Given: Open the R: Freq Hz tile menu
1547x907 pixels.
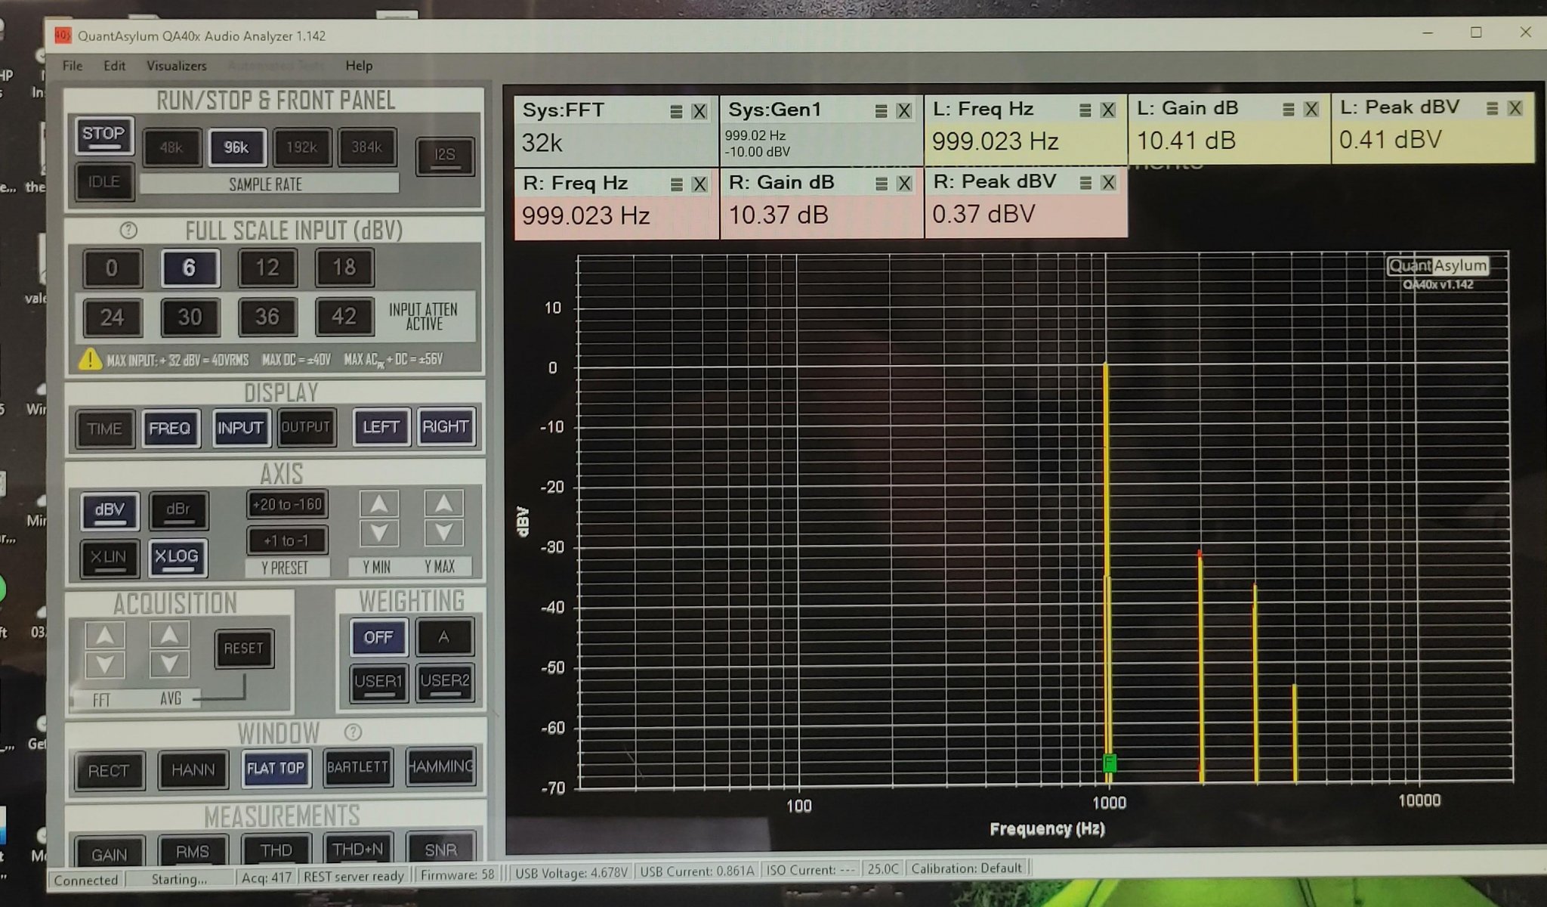Looking at the screenshot, I should click(676, 184).
